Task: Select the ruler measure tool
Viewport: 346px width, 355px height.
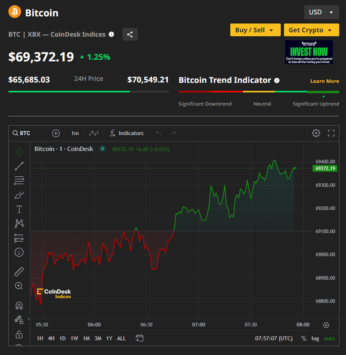Action: coord(19,272)
